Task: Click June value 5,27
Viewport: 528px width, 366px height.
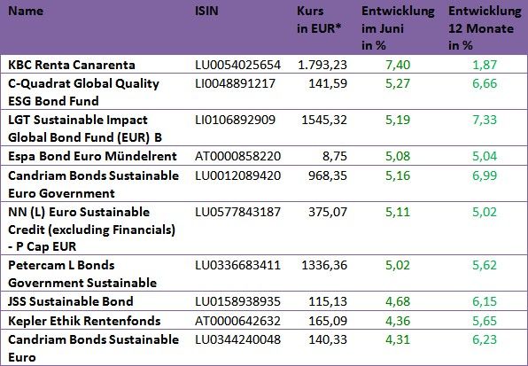Action: pyautogui.click(x=398, y=83)
